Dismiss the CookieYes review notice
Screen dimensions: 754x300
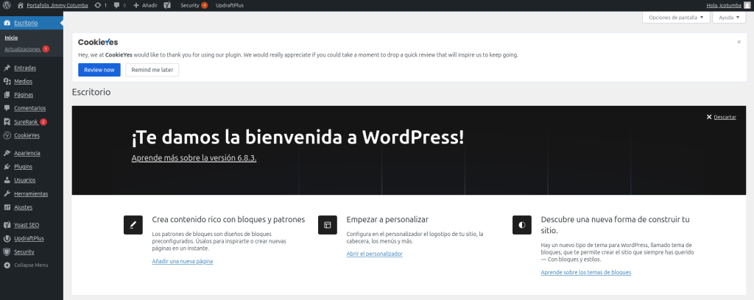click(x=739, y=42)
